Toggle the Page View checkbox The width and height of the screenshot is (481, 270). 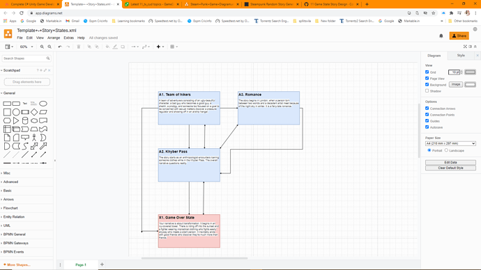(x=427, y=79)
